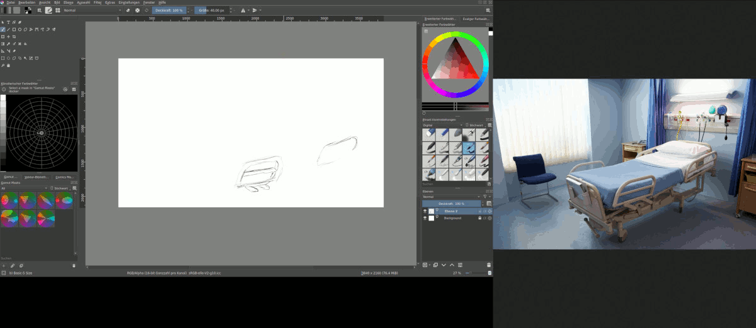Delete layer using trash icon
756x328 pixels.
[x=489, y=265]
